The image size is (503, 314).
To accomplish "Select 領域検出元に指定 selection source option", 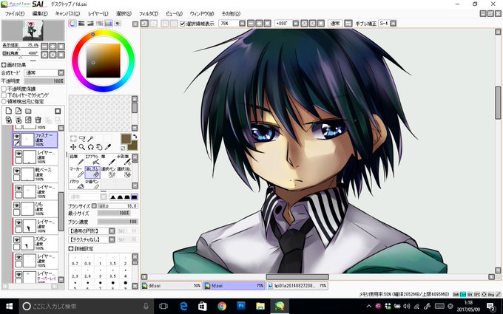I will click(4, 101).
